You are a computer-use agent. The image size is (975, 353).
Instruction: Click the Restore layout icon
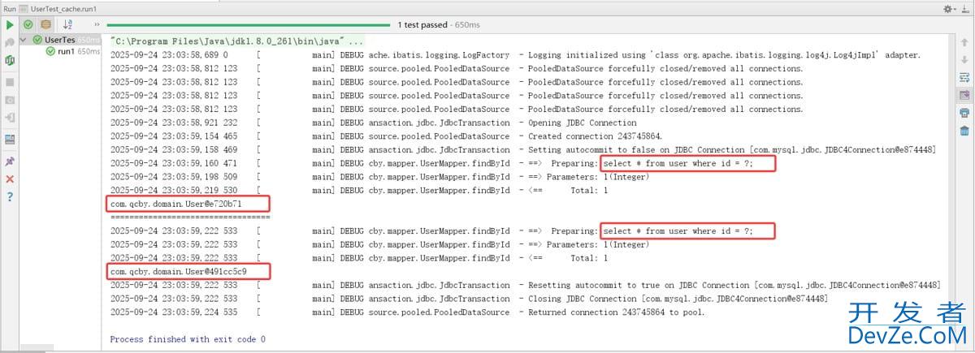pyautogui.click(x=10, y=140)
